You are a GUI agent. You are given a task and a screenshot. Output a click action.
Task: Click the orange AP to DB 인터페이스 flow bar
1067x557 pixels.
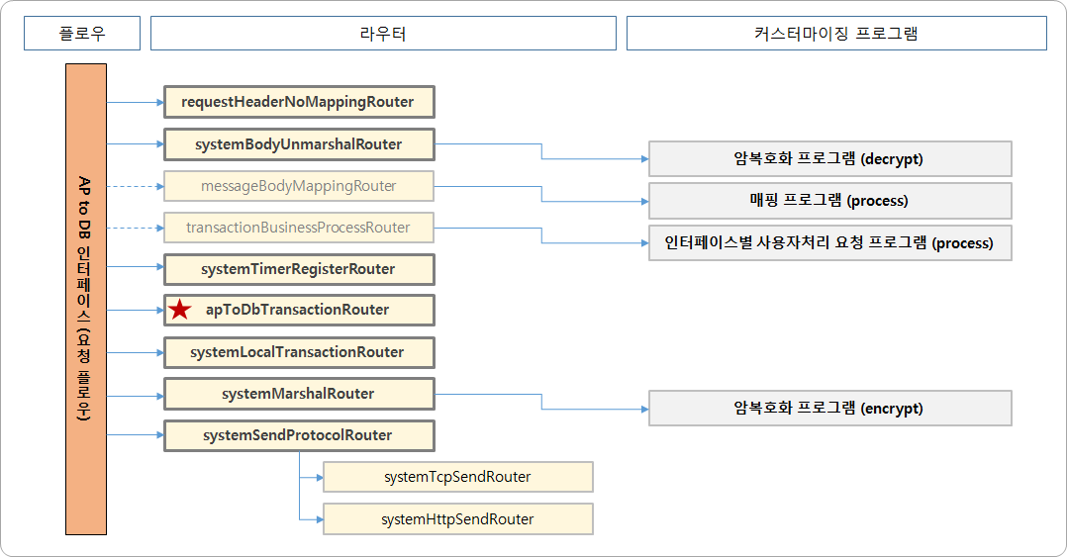(x=86, y=299)
